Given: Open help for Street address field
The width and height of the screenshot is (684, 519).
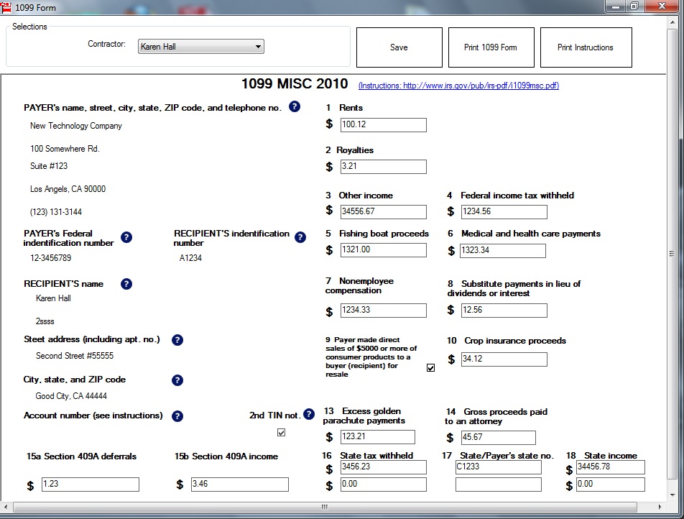Looking at the screenshot, I should pos(177,340).
